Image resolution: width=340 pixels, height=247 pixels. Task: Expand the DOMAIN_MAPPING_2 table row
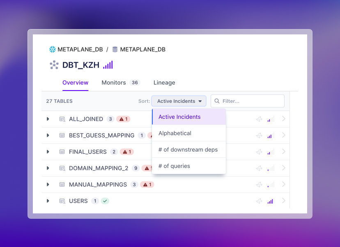click(48, 168)
